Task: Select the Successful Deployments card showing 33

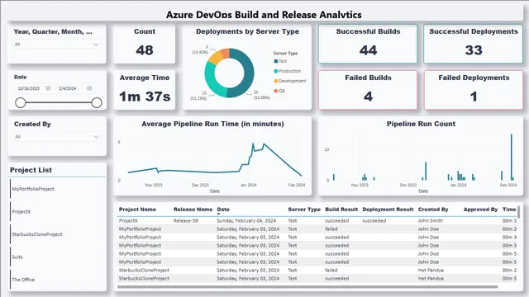Action: (x=474, y=44)
